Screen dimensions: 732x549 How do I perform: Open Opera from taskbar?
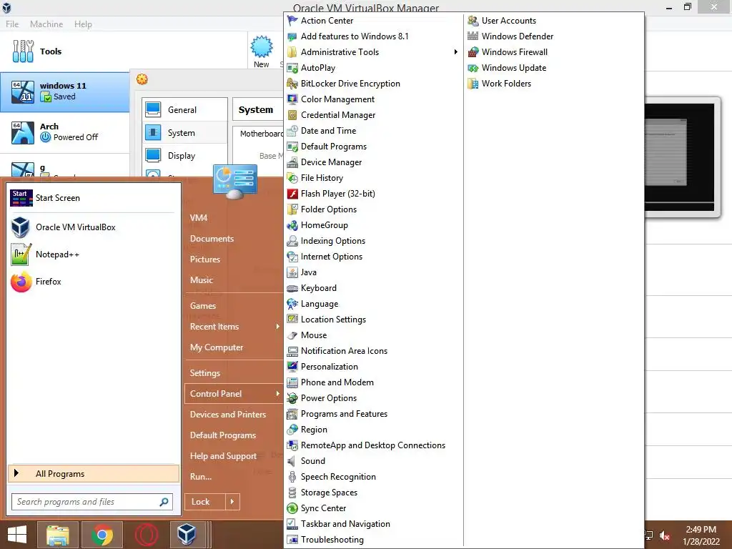coord(147,535)
